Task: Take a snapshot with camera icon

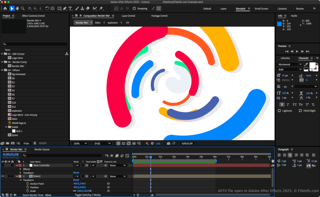Action: pos(168,144)
